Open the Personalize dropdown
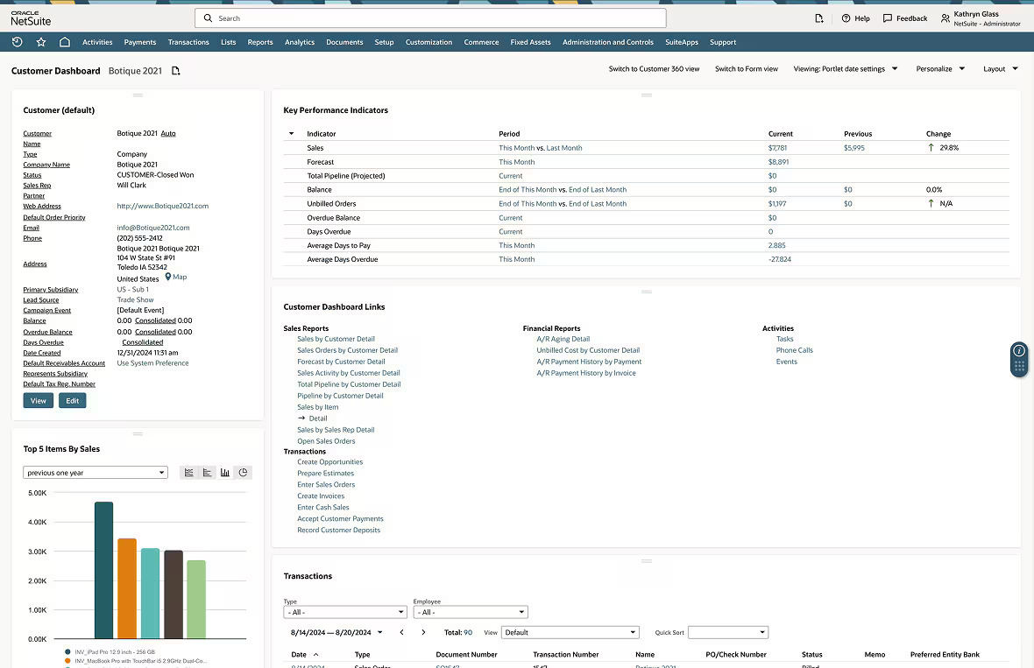1034x668 pixels. (x=939, y=69)
